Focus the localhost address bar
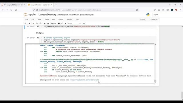This screenshot has width=183, height=103. pyautogui.click(x=85, y=10)
